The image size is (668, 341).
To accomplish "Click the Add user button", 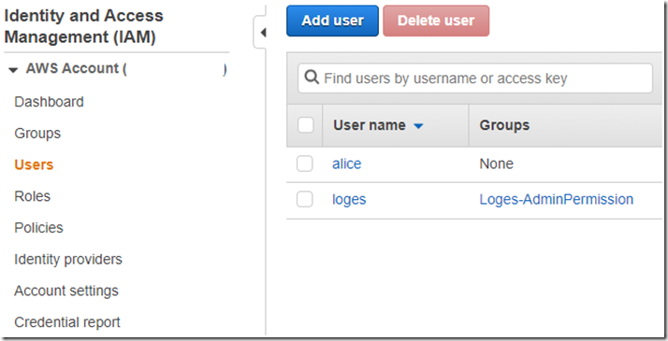I will pos(332,21).
